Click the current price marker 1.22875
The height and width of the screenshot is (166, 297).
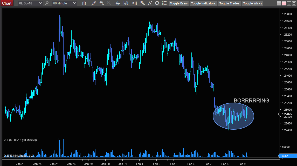click(287, 114)
